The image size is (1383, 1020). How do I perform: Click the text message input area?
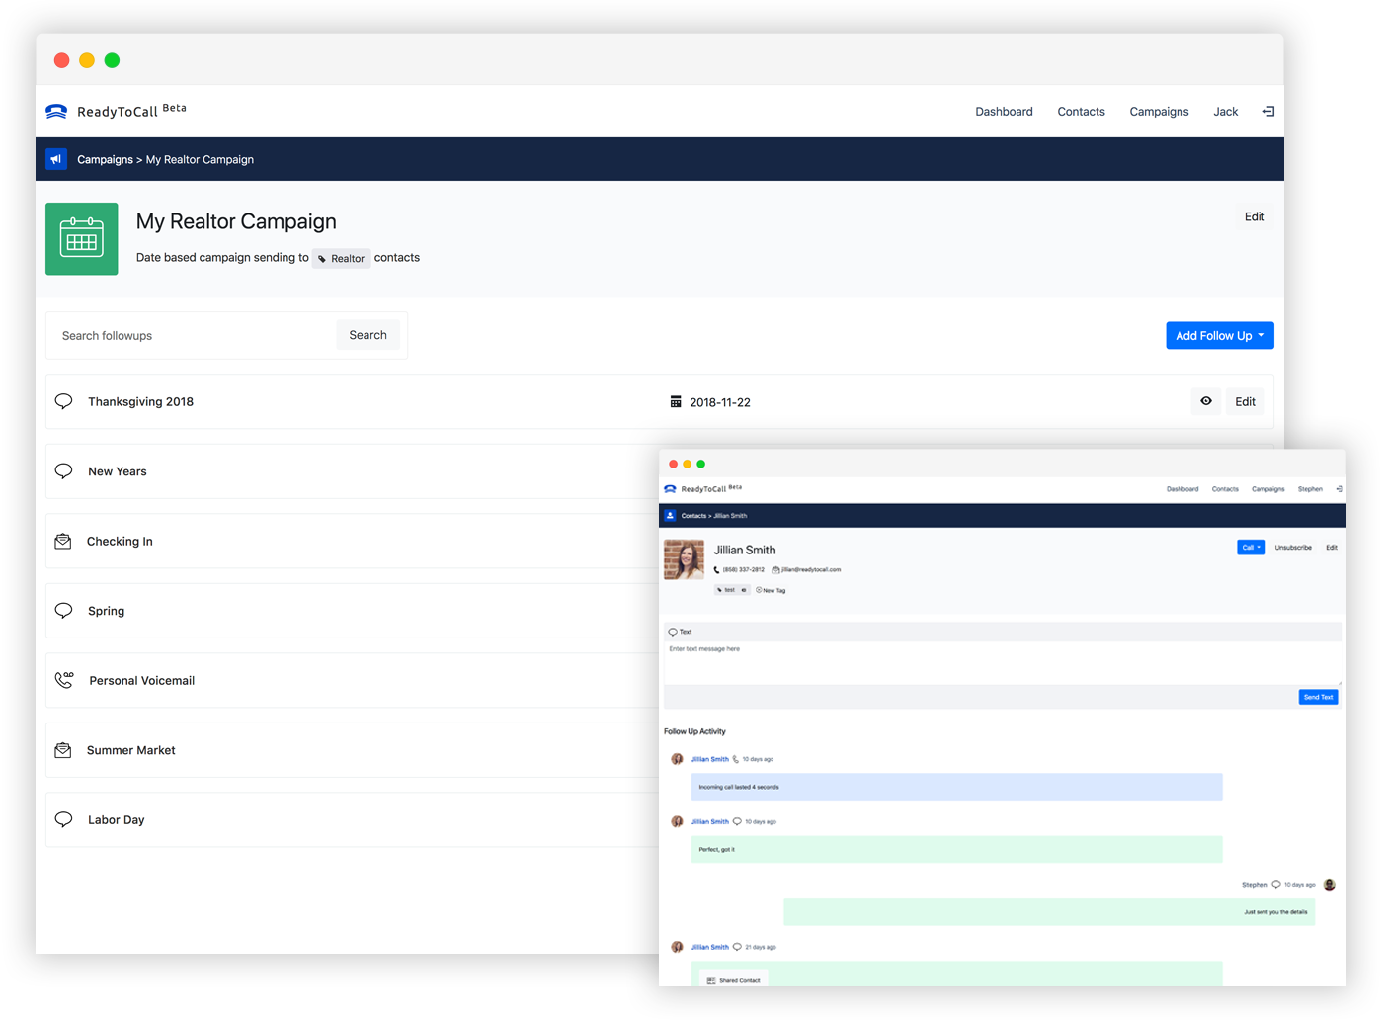coord(1003,662)
